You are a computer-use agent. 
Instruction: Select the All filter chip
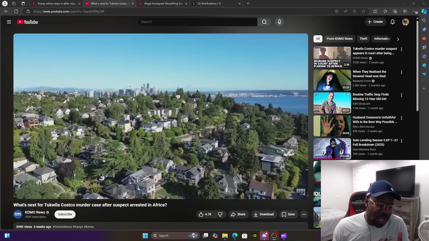click(318, 39)
